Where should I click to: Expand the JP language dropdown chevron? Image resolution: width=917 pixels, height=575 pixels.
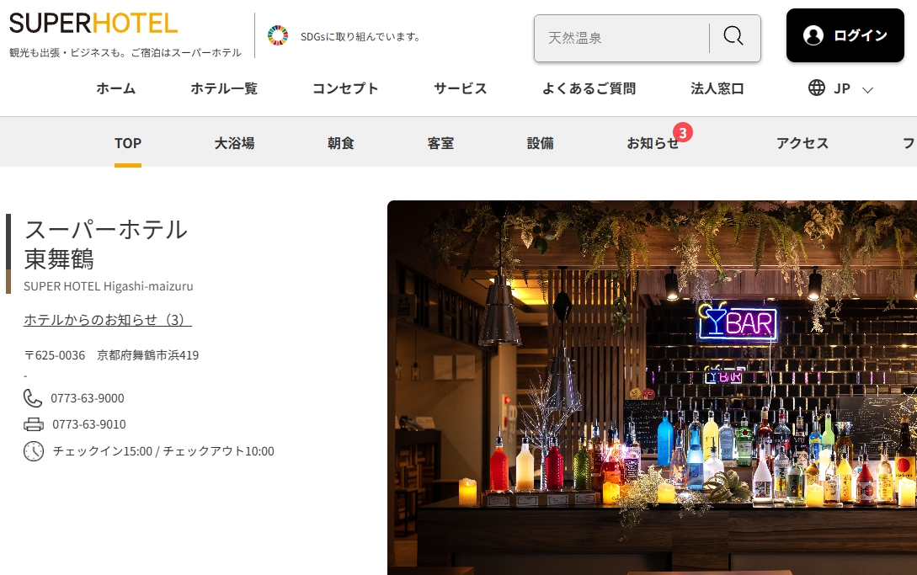pyautogui.click(x=868, y=90)
